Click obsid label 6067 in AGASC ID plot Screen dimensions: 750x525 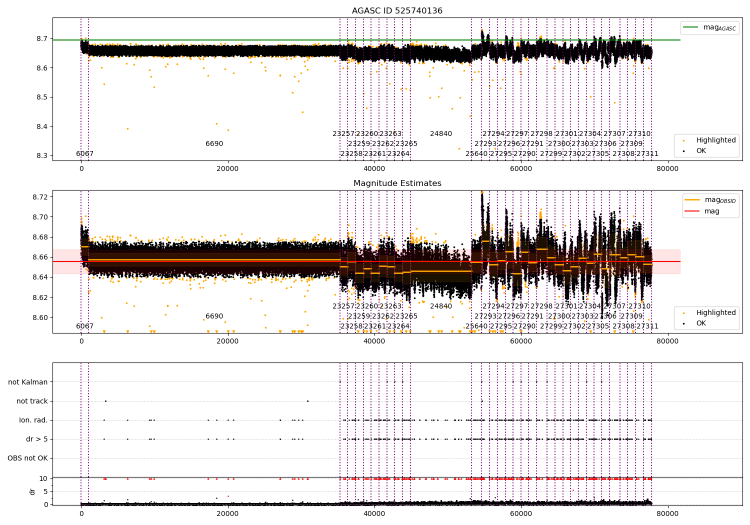point(84,153)
